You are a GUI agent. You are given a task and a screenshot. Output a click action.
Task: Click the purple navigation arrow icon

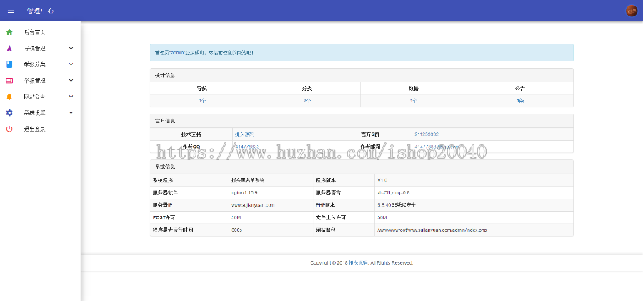point(9,49)
